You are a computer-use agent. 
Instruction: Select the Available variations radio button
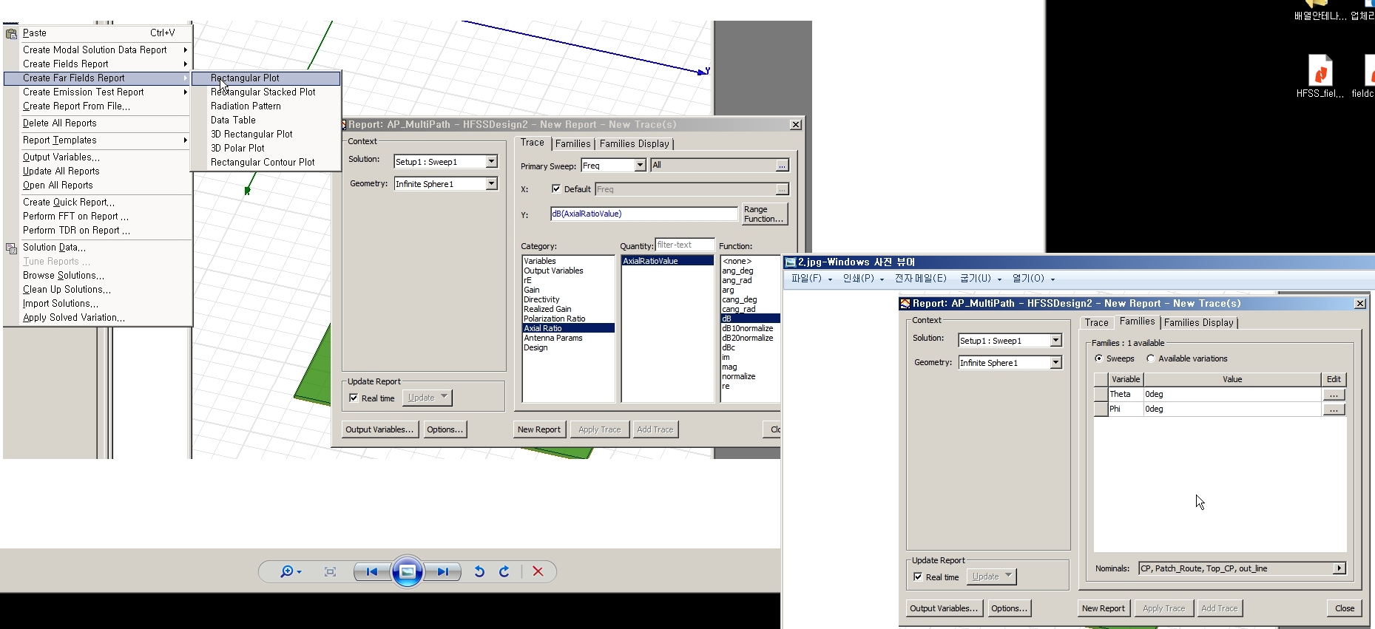(x=1151, y=358)
